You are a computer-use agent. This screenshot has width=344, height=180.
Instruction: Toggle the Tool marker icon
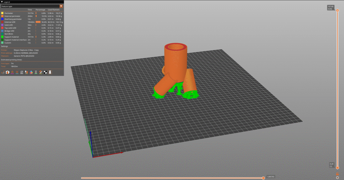(50, 72)
